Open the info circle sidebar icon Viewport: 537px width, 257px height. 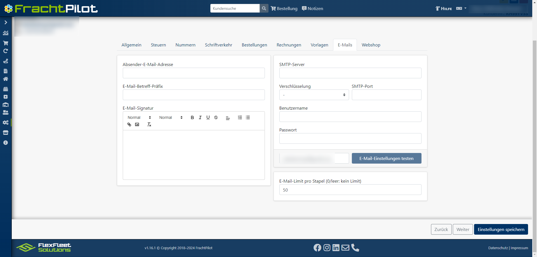6,143
